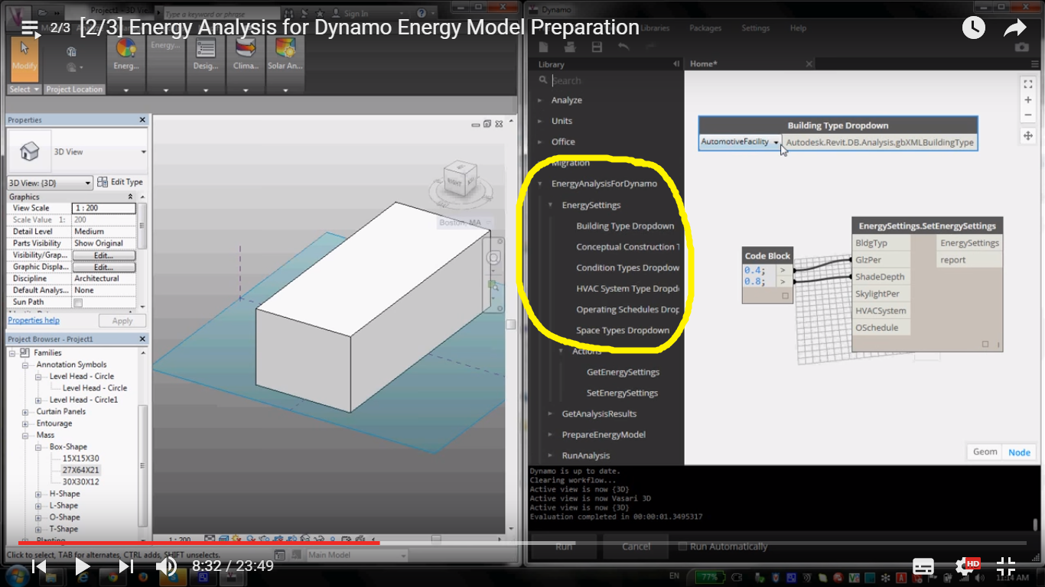Switch to the Node view tab
Image resolution: width=1045 pixels, height=587 pixels.
tap(1019, 452)
